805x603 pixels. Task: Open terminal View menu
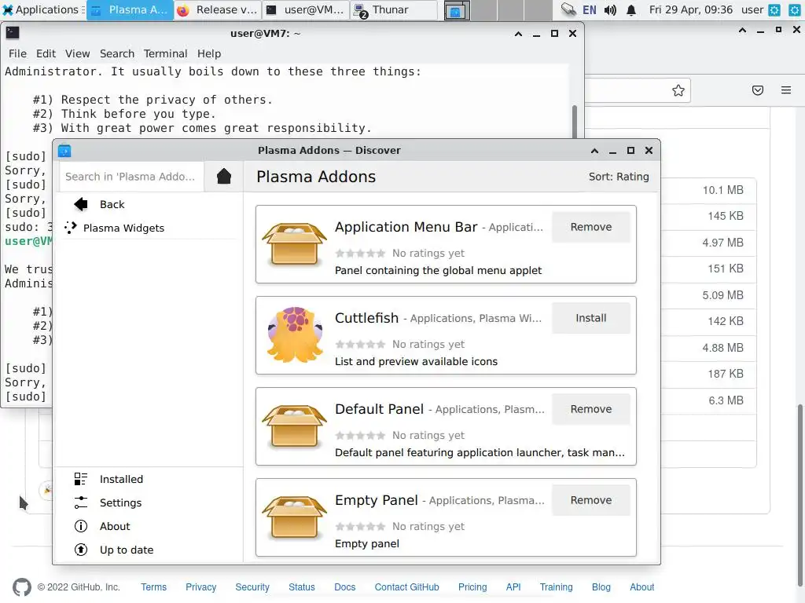78,54
